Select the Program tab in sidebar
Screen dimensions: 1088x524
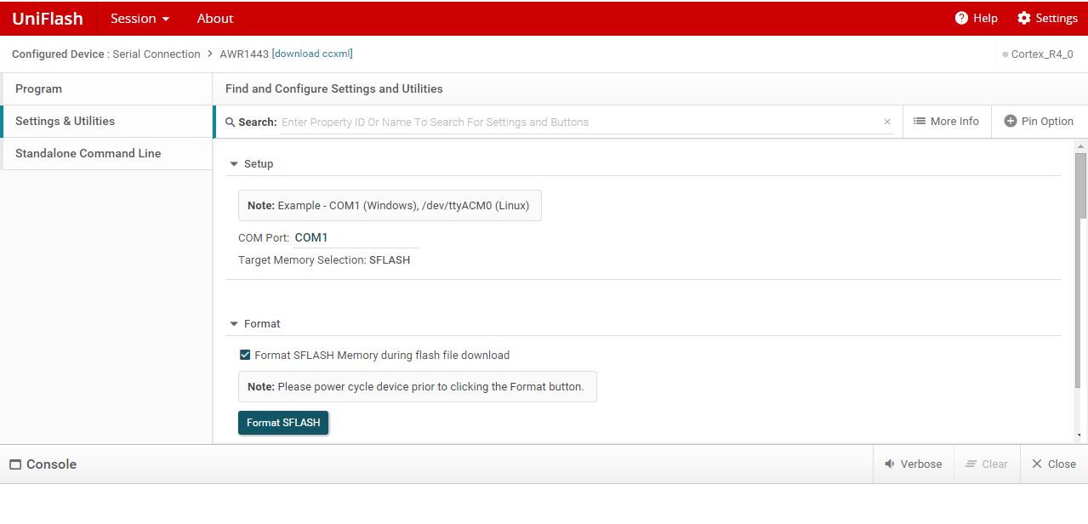click(106, 88)
